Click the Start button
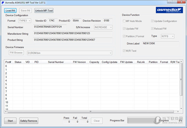This screenshot has width=187, height=128. (x=10, y=121)
